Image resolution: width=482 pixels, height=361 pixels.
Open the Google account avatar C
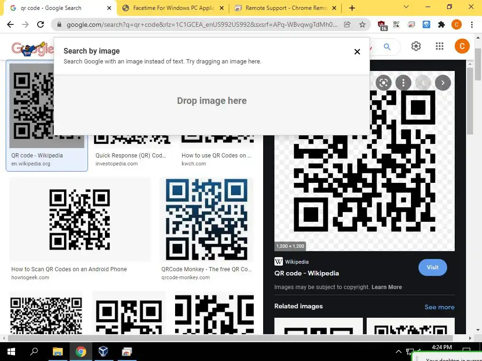[462, 46]
